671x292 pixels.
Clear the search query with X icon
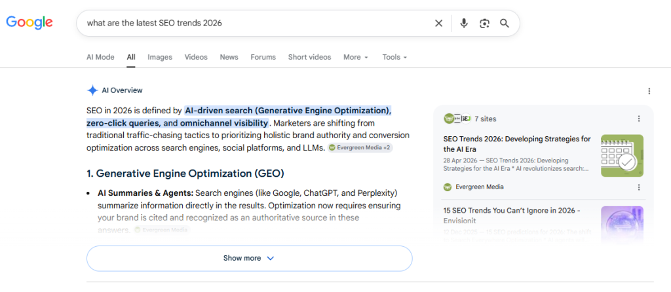(438, 24)
